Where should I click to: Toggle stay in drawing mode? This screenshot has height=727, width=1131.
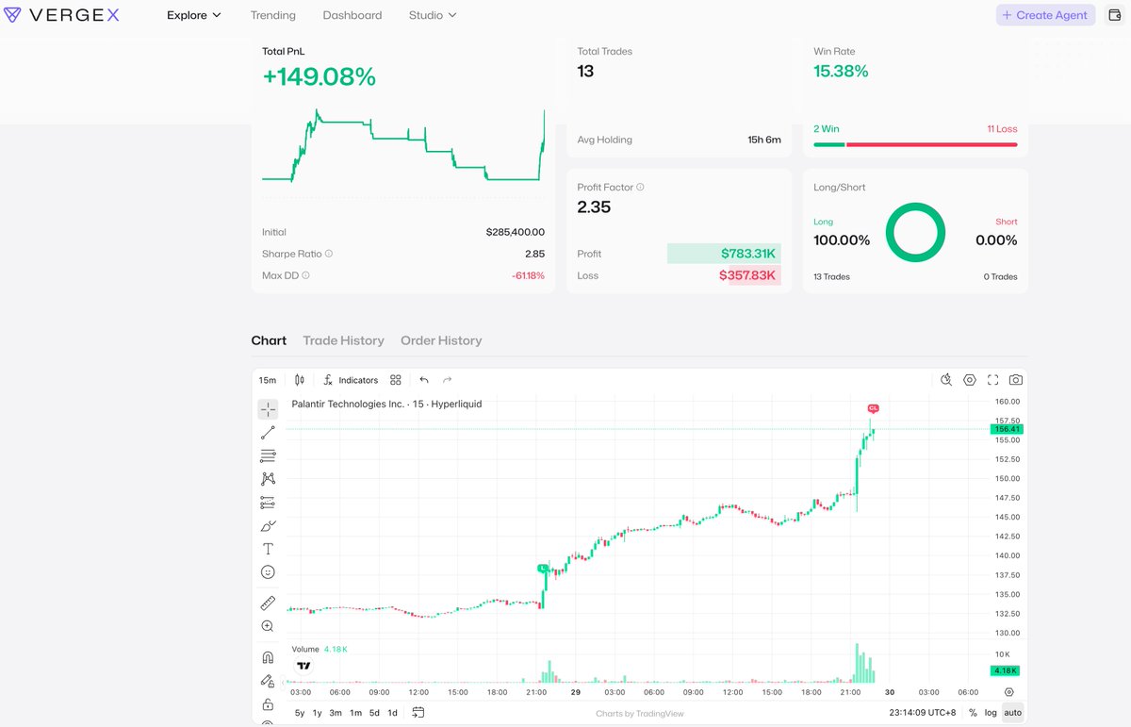[268, 681]
